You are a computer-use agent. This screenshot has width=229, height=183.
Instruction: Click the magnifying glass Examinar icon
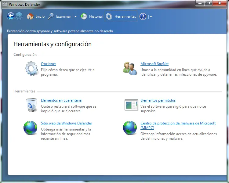click(x=51, y=16)
